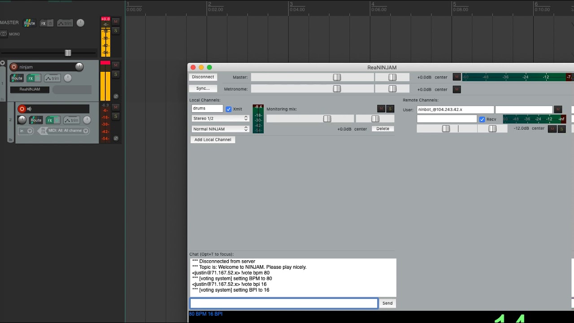Mute the local monitoring mix

[x=381, y=109]
